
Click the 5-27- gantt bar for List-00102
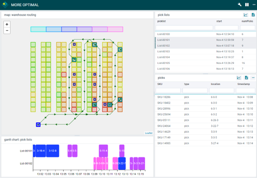142,164
